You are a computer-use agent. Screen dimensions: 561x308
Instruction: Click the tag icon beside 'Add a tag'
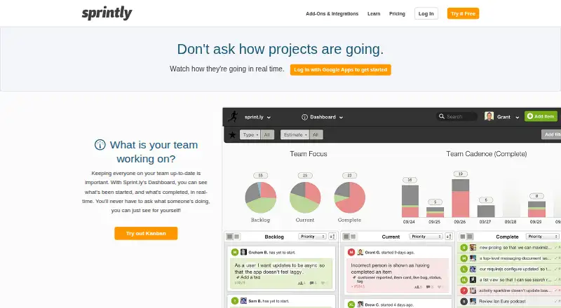pos(238,277)
